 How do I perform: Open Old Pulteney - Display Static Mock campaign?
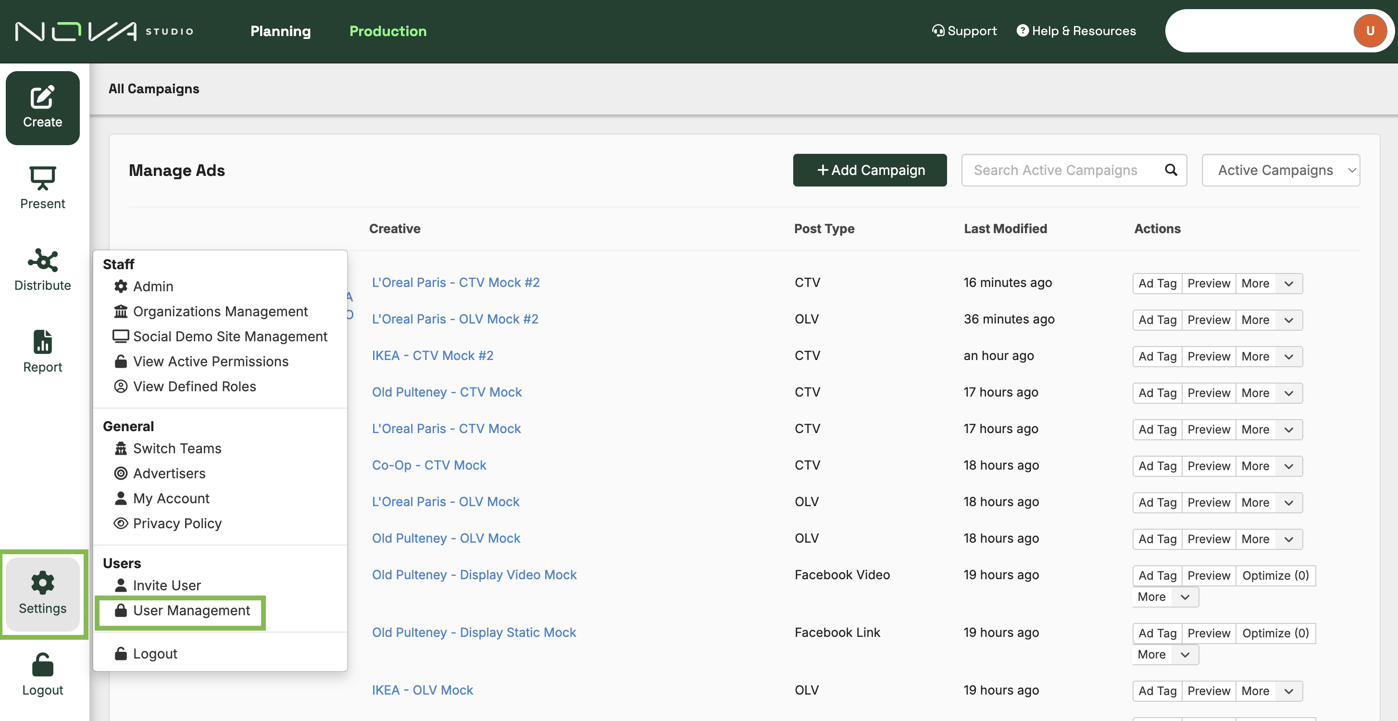(x=474, y=632)
